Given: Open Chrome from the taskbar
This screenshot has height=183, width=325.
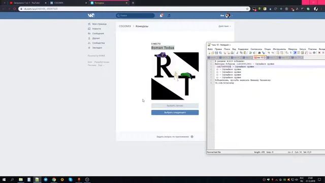Looking at the screenshot, I should coord(54,179).
